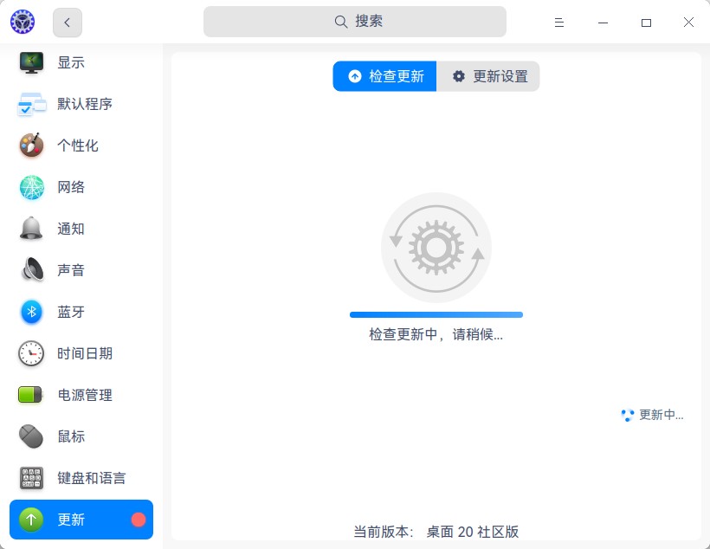Click the 检查更新中，请稍候... status text
This screenshot has width=710, height=549.
pos(436,334)
